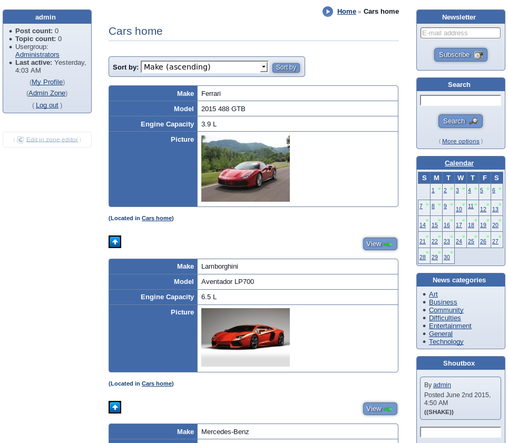Select day 21 in the calendar
The image size is (508, 443).
tap(423, 242)
